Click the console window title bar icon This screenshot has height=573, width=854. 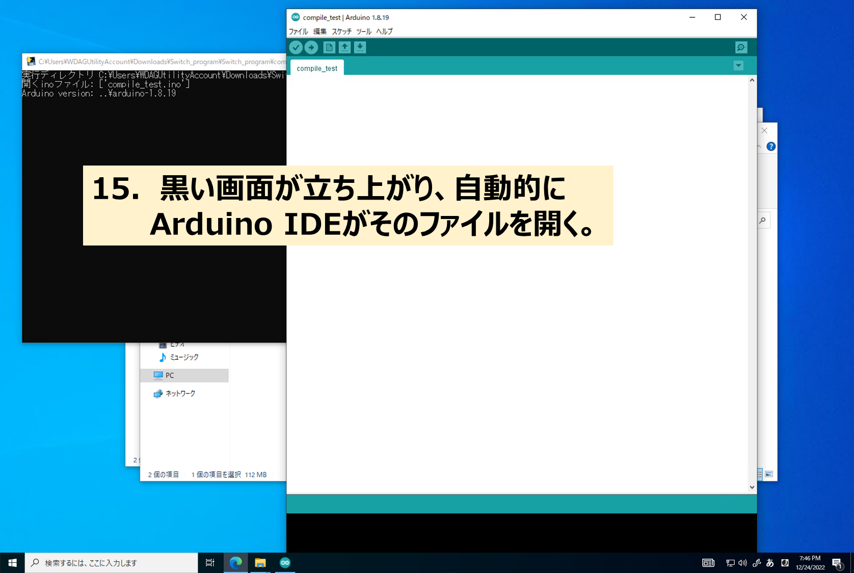[31, 62]
